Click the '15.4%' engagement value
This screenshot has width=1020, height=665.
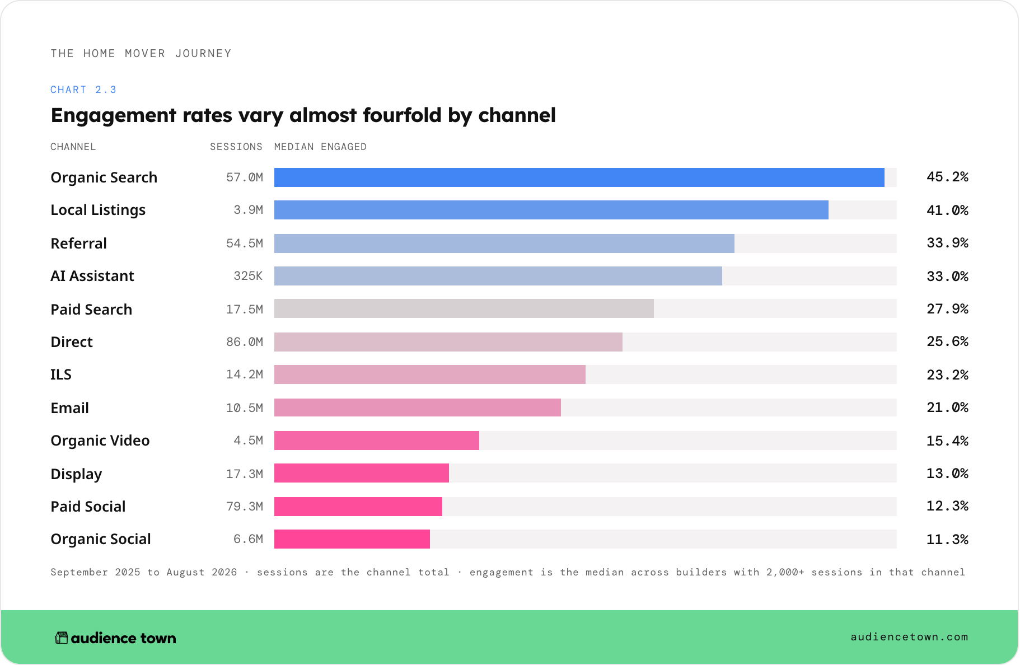(x=947, y=441)
